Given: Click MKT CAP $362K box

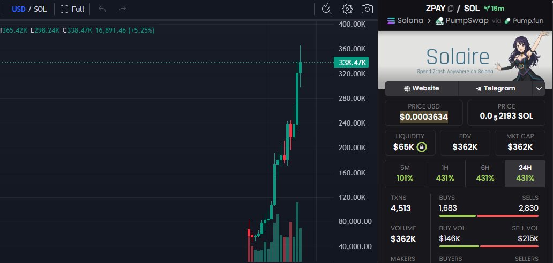Looking at the screenshot, I should pos(520,143).
